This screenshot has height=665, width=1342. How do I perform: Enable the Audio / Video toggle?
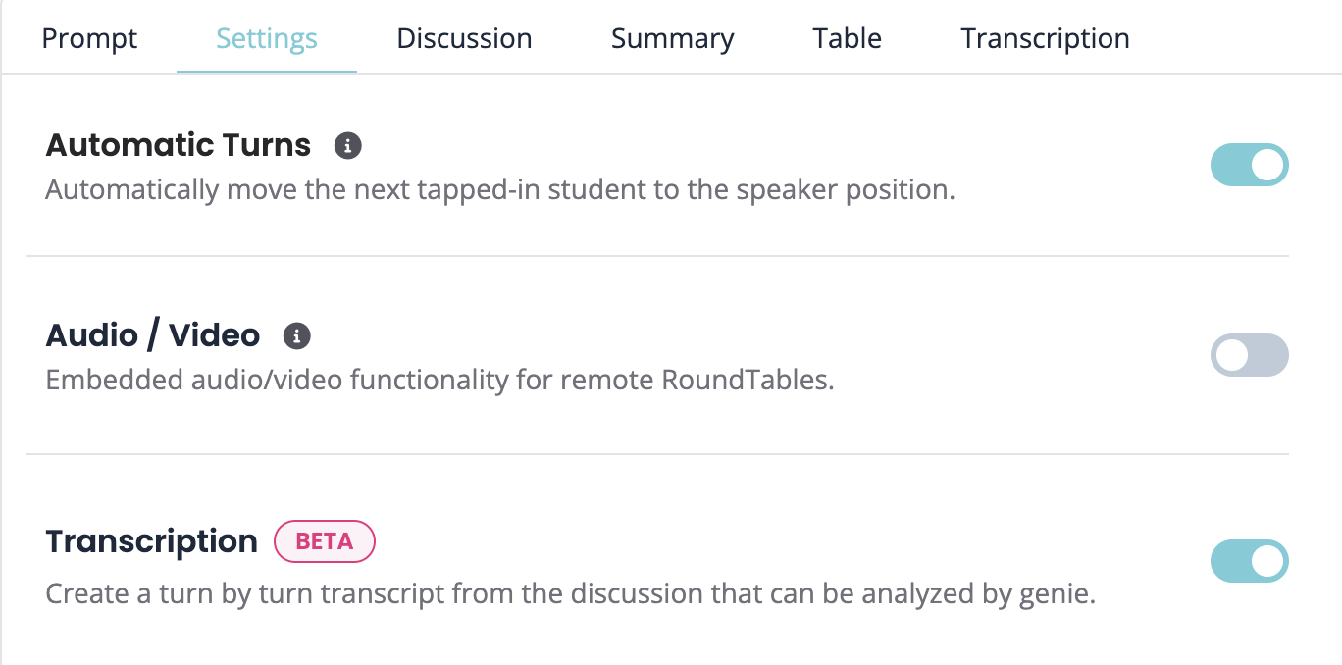pos(1249,355)
